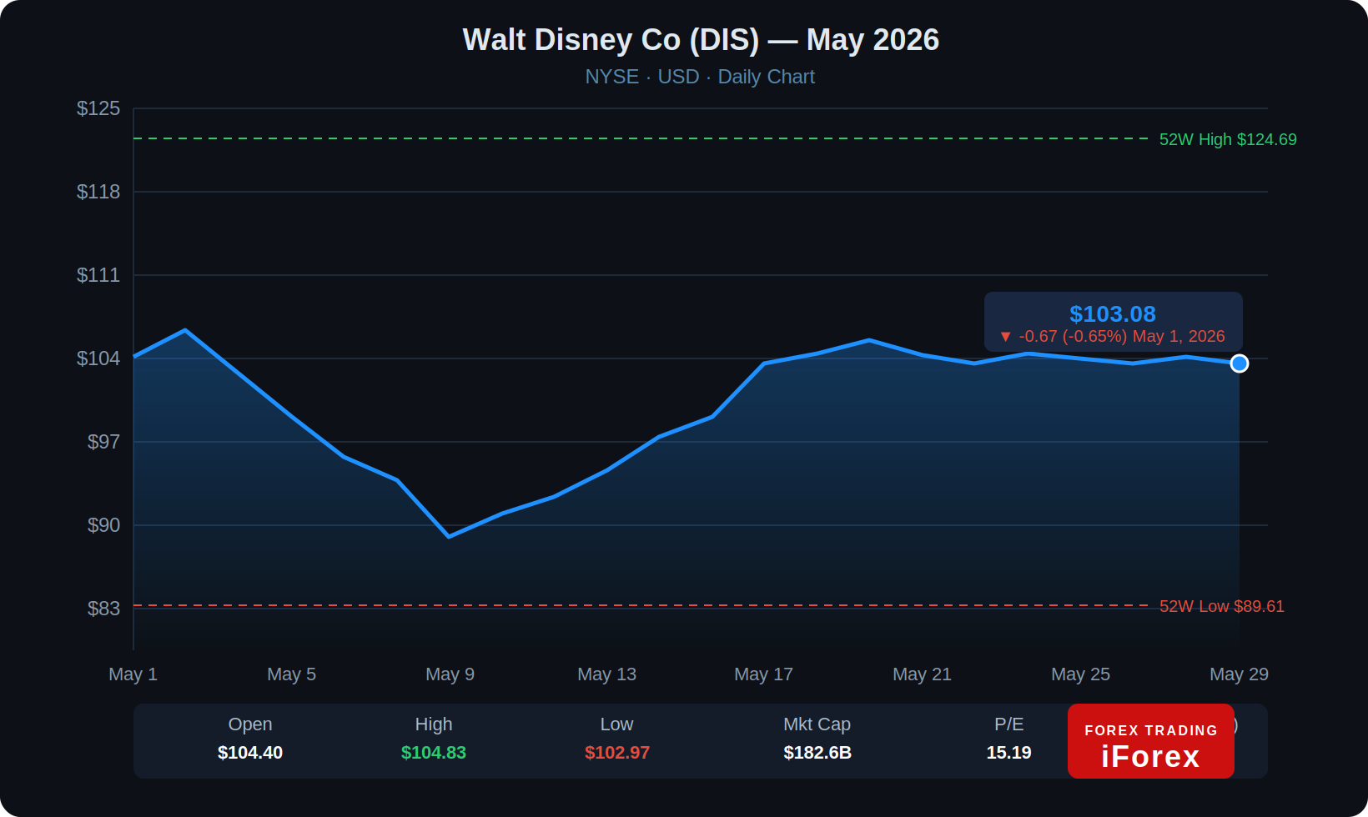
Task: Click the "Open" stat label
Action: tap(250, 724)
